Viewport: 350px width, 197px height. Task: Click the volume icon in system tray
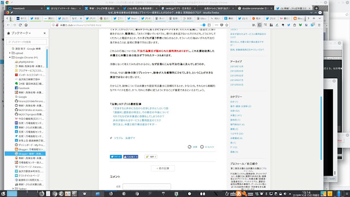pyautogui.click(x=285, y=194)
